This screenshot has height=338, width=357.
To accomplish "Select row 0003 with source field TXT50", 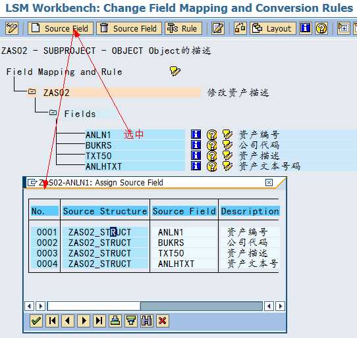I will point(155,253).
